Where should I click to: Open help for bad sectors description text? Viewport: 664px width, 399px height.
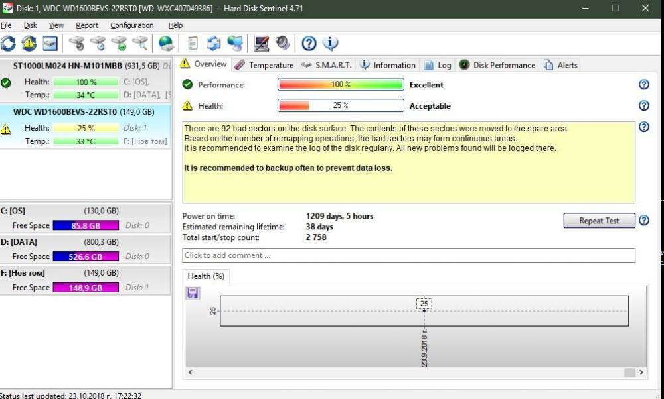[x=643, y=127]
